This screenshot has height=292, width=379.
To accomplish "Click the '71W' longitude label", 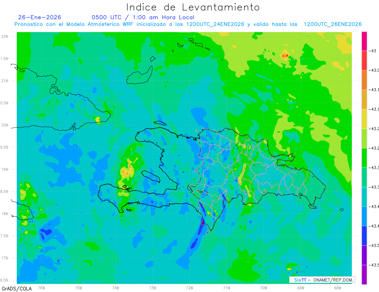I will (x=226, y=288).
